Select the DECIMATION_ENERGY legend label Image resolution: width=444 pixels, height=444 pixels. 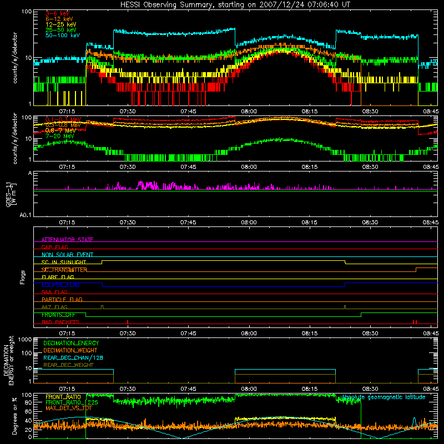pyautogui.click(x=71, y=343)
